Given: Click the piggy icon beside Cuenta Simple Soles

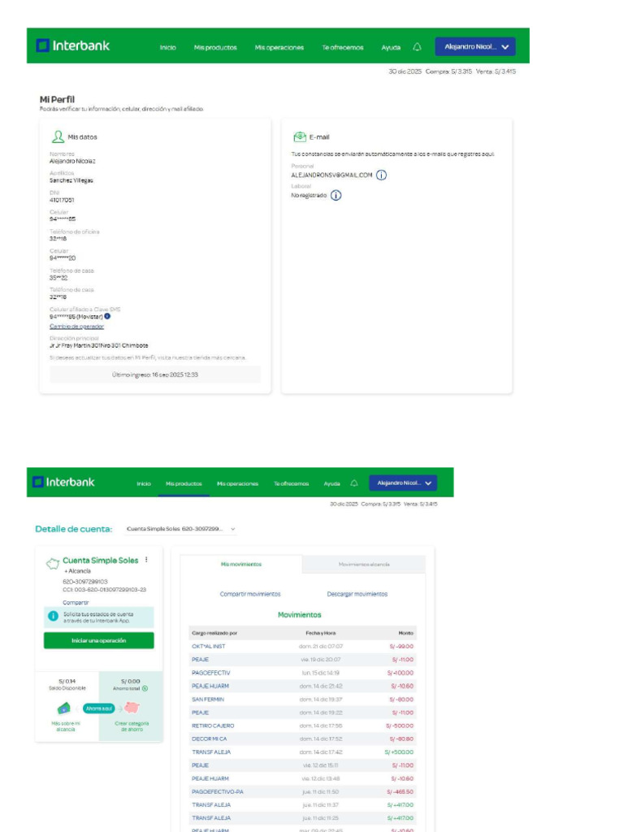Looking at the screenshot, I should tap(53, 564).
